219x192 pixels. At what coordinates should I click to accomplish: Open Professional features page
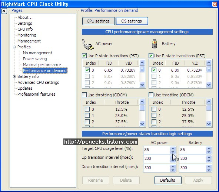pyautogui.click(x=36, y=94)
